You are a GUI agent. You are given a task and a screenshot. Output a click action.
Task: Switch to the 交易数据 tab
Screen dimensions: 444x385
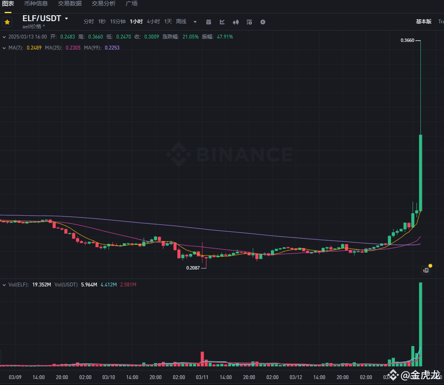69,3
